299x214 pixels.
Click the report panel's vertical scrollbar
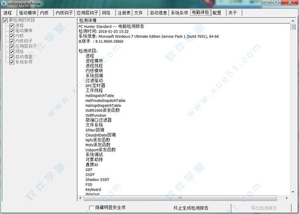click(x=294, y=109)
